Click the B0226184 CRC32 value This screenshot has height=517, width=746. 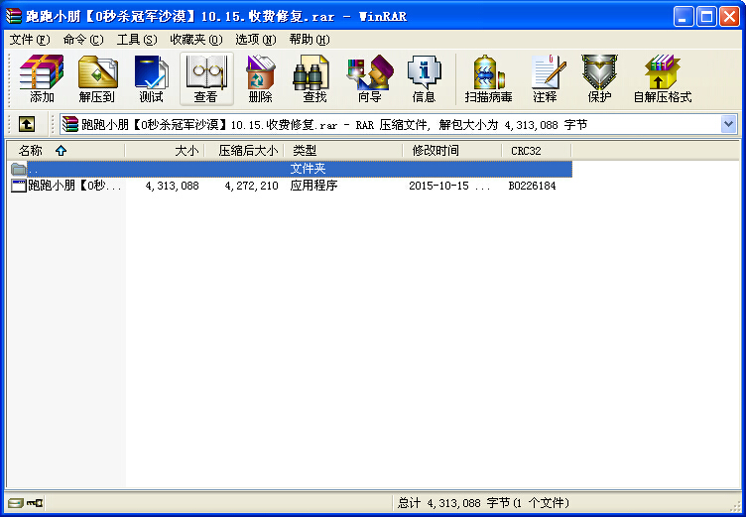tap(532, 186)
